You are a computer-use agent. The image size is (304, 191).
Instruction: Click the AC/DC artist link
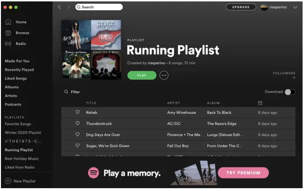(174, 124)
